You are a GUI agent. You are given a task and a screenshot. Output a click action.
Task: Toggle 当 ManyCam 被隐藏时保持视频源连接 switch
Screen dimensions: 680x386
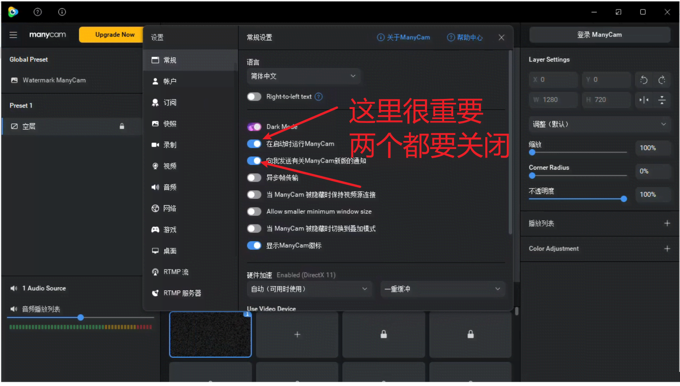tap(254, 194)
